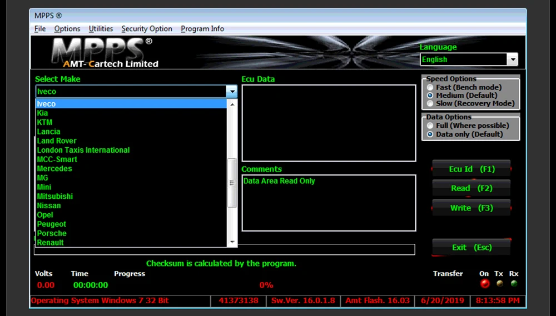Click the date 6/20/2019 in status bar

point(442,301)
